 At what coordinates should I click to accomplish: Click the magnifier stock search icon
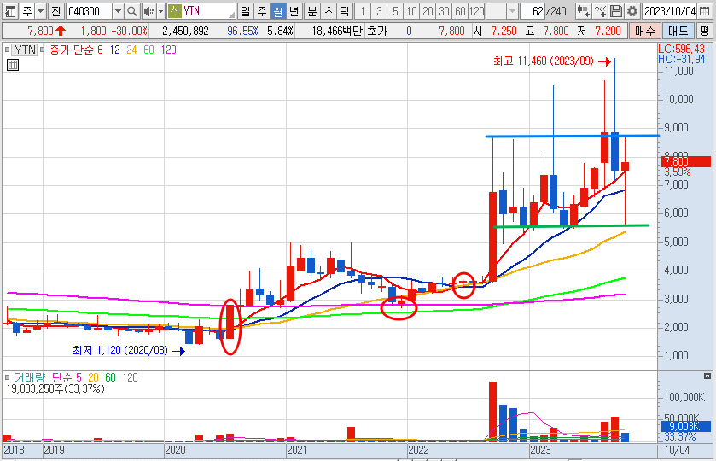coord(132,11)
